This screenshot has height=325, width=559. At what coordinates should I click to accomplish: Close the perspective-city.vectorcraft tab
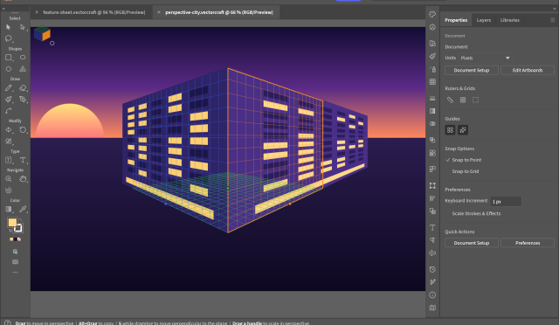tap(159, 12)
